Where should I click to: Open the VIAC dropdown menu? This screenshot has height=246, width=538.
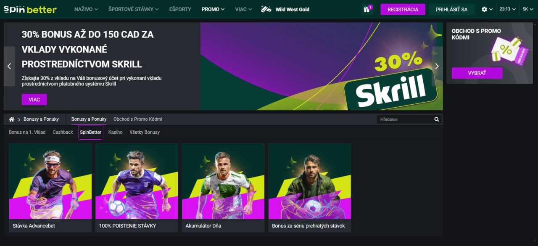click(x=244, y=9)
